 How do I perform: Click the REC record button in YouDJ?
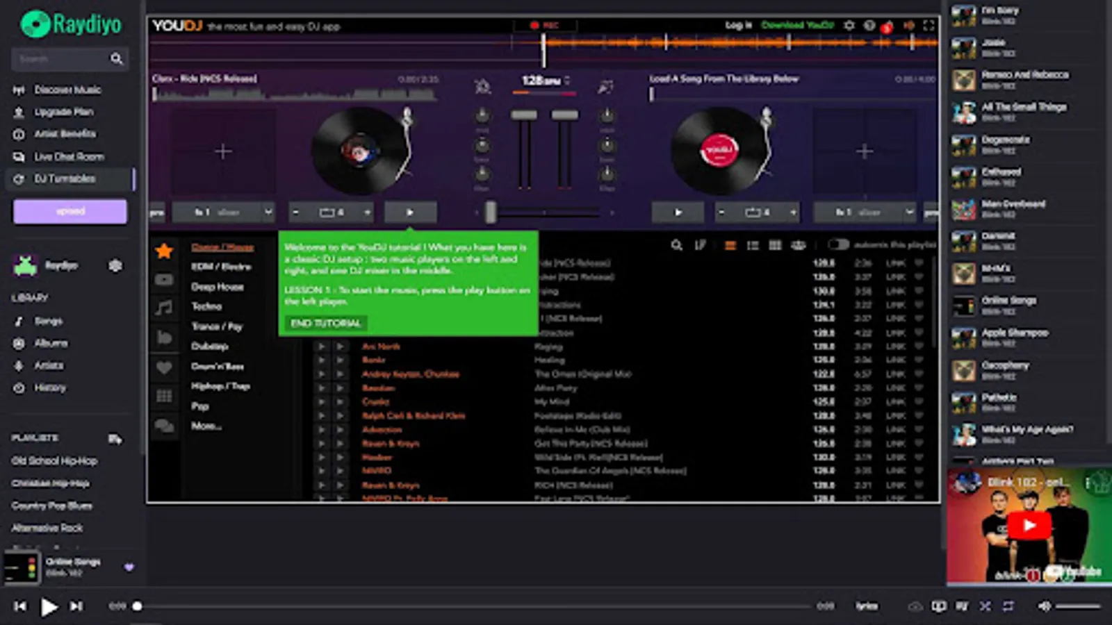pyautogui.click(x=544, y=25)
